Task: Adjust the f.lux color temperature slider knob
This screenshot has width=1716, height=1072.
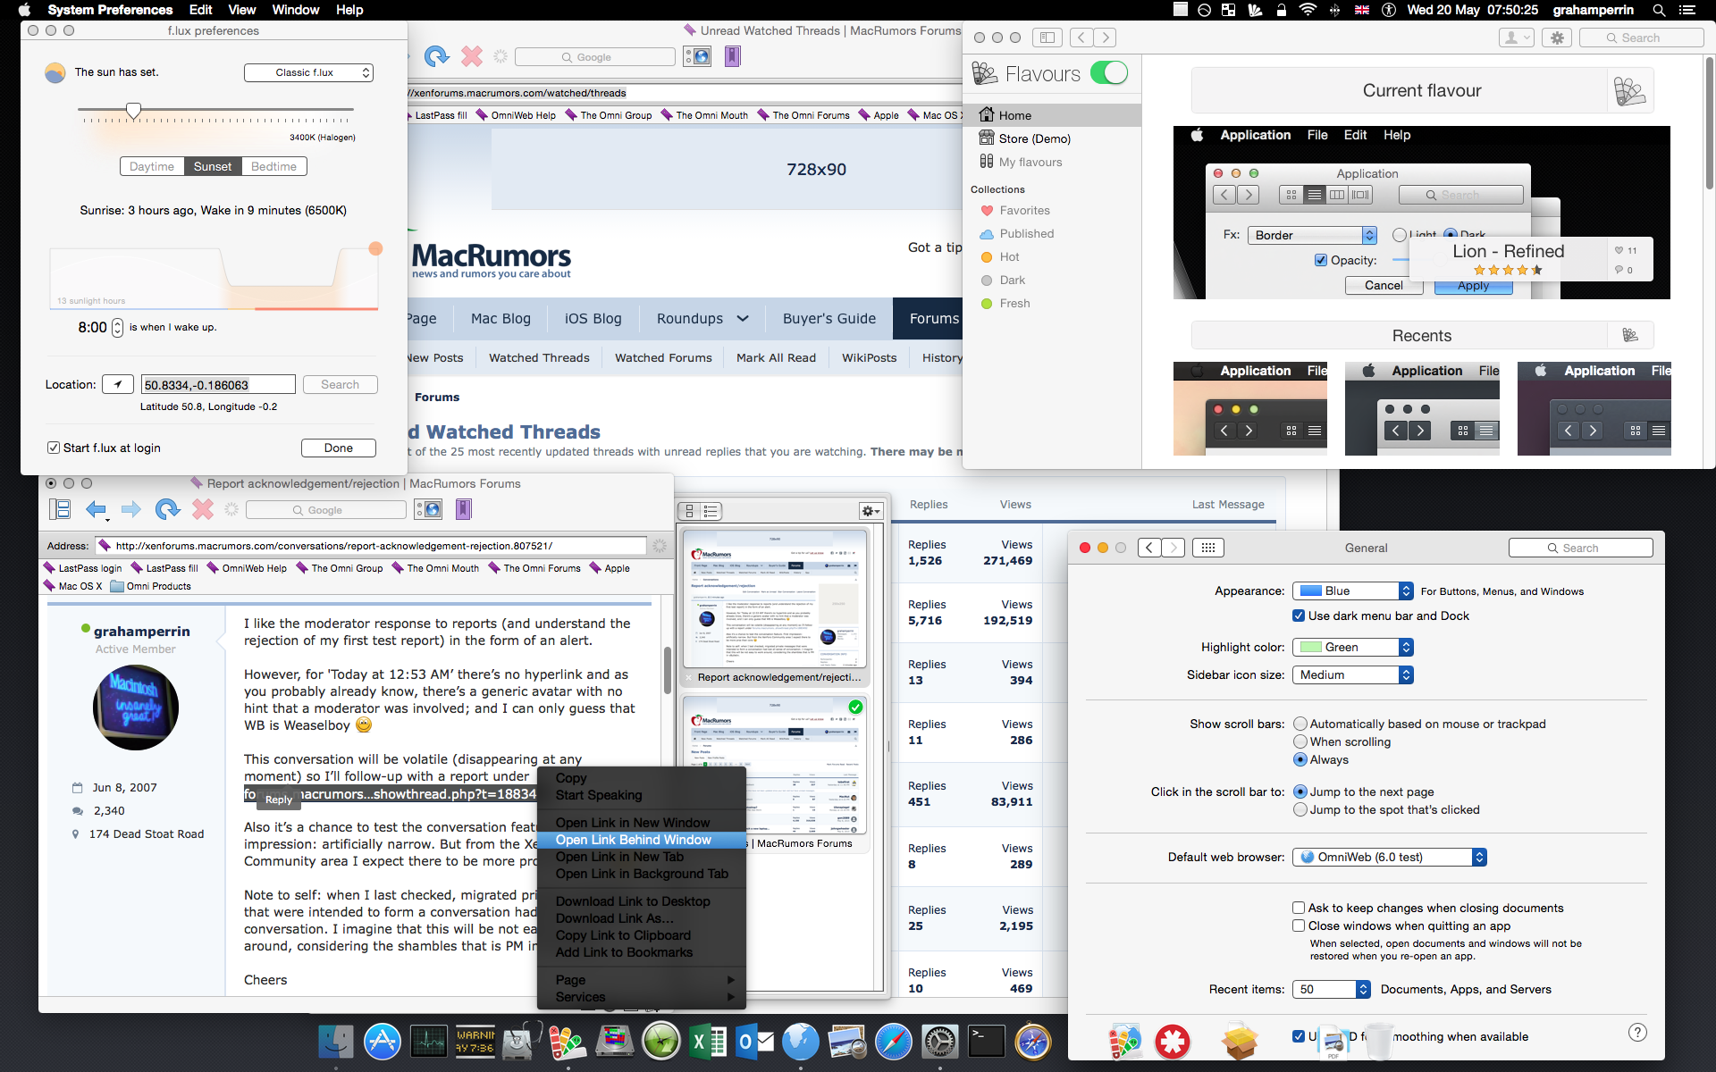Action: click(x=133, y=111)
